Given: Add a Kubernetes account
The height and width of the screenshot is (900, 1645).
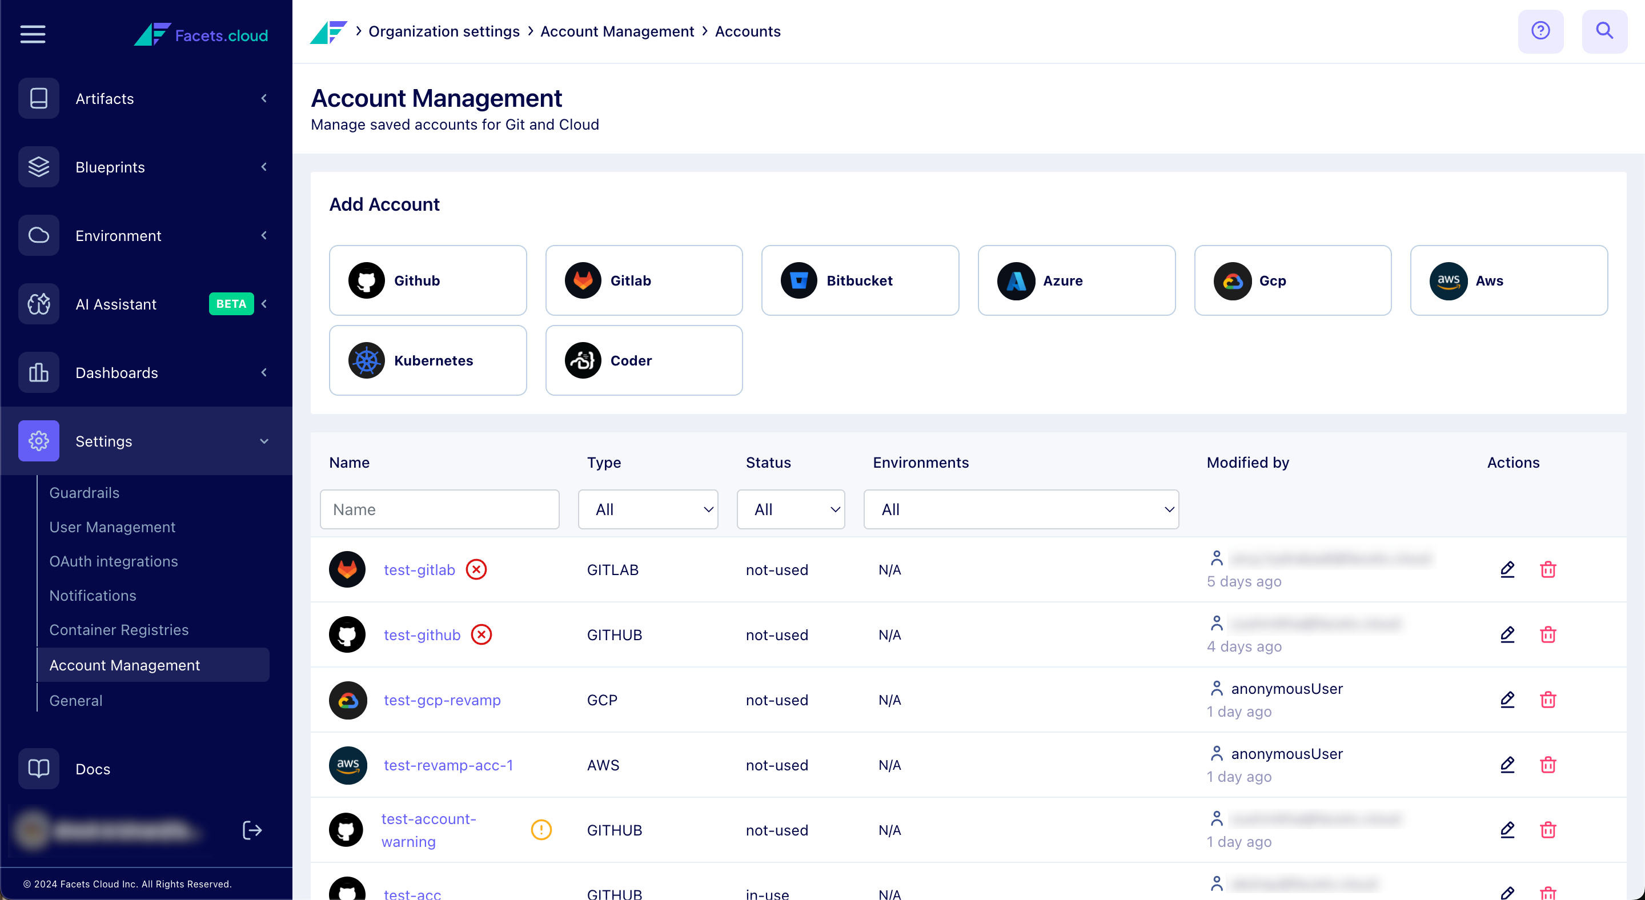Looking at the screenshot, I should coord(428,360).
